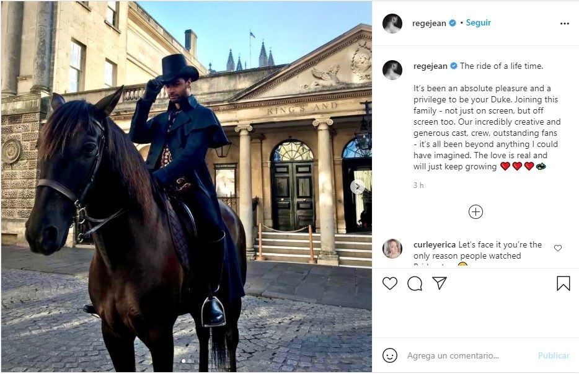Open comments with the speech bubble icon

(415, 283)
